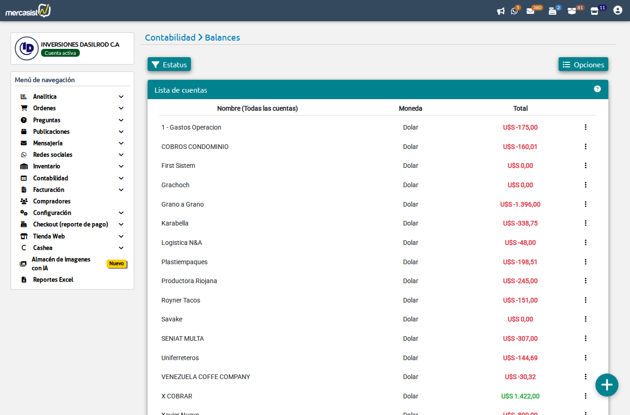Open three-dot menu for Grano a Grano

coord(585,204)
